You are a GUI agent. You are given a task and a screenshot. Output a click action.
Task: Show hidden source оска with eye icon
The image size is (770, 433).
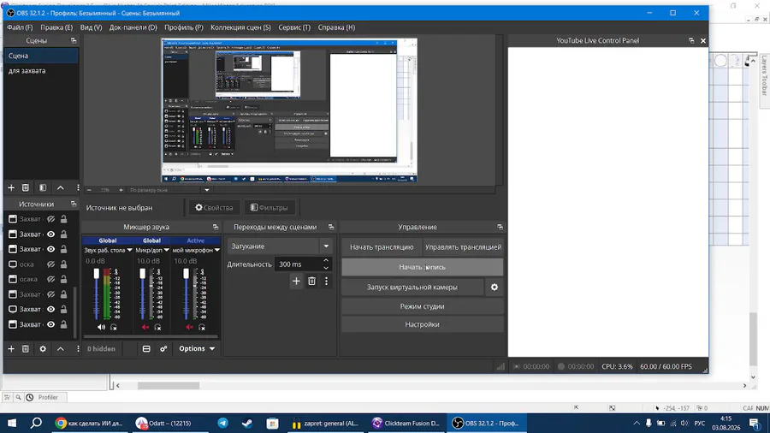[50, 264]
